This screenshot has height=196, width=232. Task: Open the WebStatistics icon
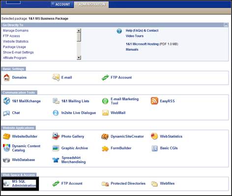pyautogui.click(x=154, y=136)
